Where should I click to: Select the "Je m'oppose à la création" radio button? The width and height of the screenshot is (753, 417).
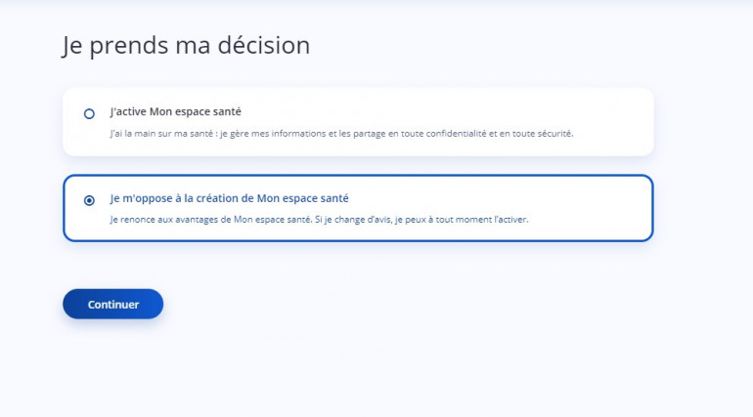(90, 200)
